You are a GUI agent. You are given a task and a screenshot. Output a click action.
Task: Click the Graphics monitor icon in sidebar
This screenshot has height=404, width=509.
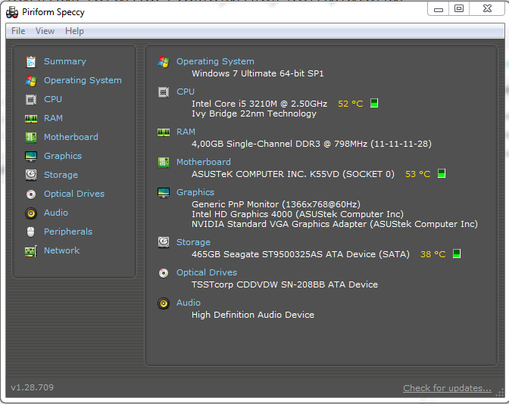(31, 157)
